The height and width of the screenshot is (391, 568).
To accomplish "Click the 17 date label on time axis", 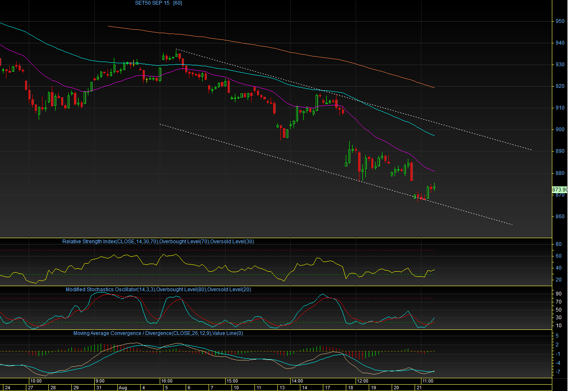I will tap(327, 388).
